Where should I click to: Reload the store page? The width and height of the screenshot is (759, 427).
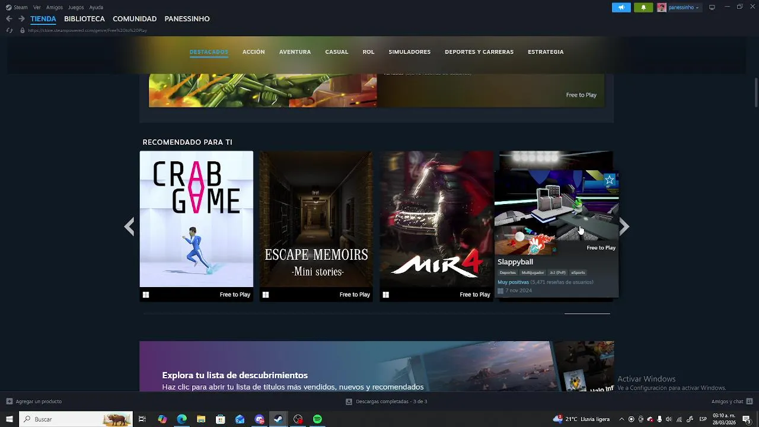click(9, 30)
